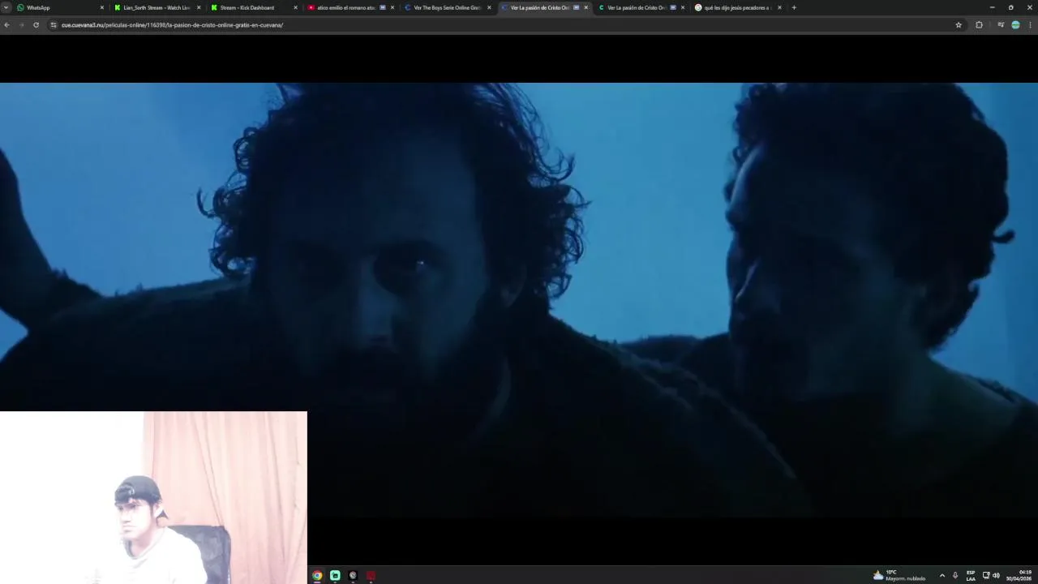This screenshot has width=1038, height=584.
Task: Click the webcam overlay thumbnail
Action: click(153, 497)
